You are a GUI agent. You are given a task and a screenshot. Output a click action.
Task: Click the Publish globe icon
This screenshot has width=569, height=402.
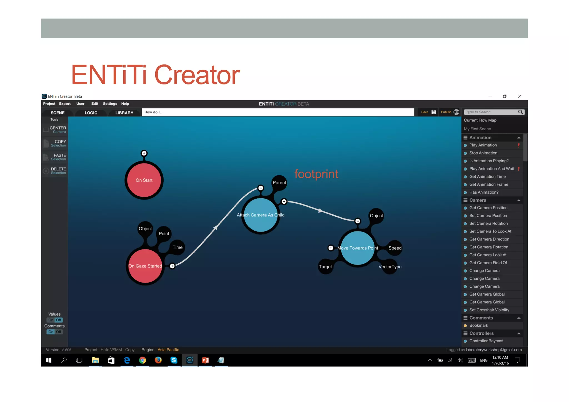[456, 112]
